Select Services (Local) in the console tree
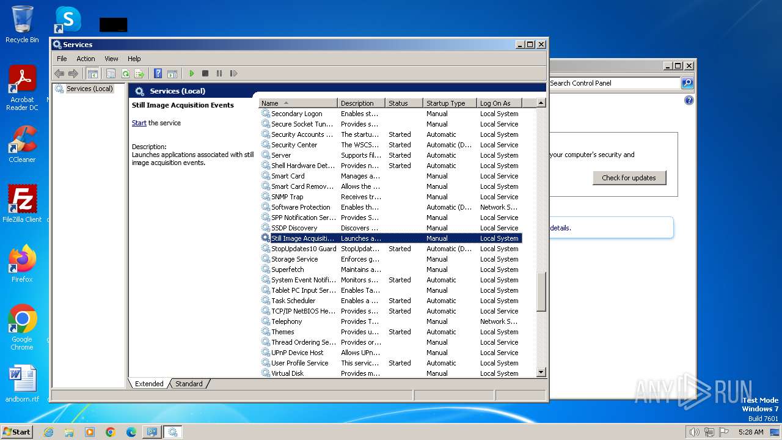The image size is (782, 440). coord(89,89)
